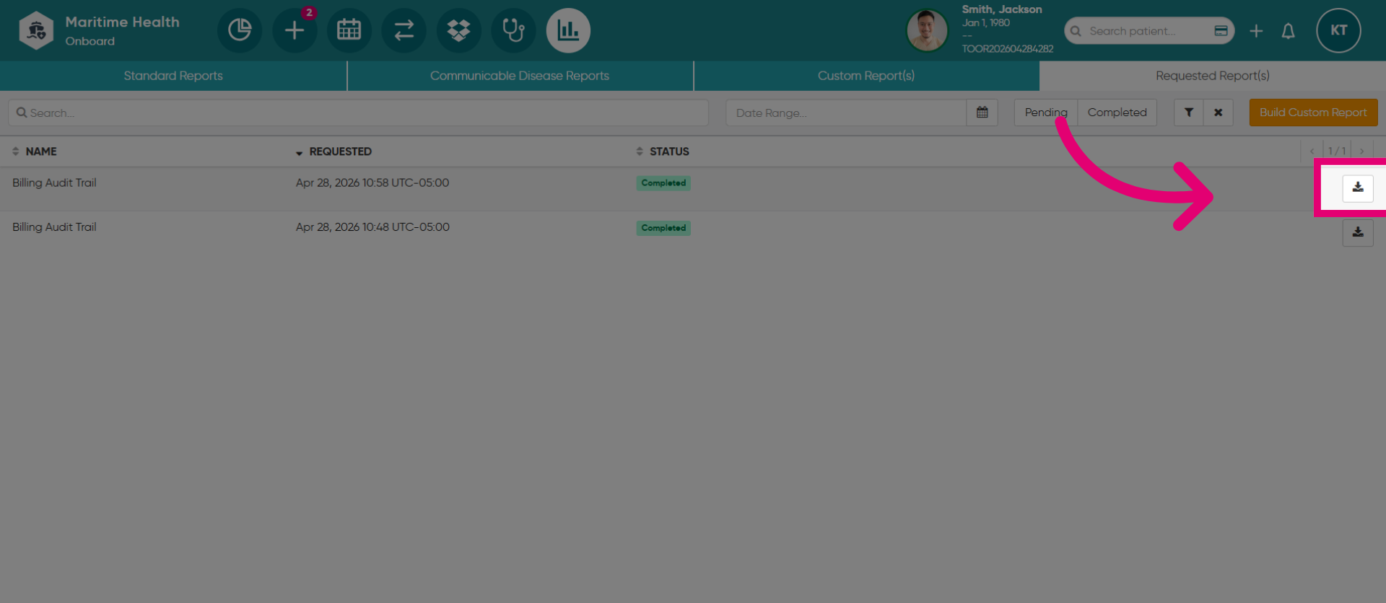Click Completed badge in 10:58 row
The width and height of the screenshot is (1386, 603).
(663, 183)
